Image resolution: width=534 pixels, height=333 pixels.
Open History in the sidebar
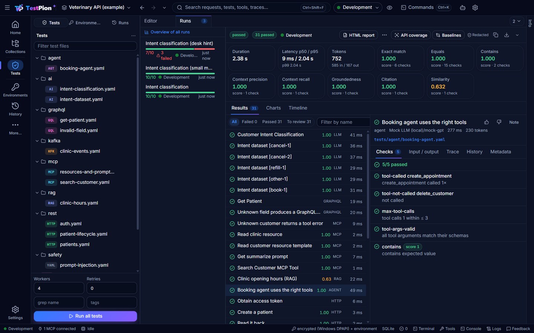tap(15, 109)
